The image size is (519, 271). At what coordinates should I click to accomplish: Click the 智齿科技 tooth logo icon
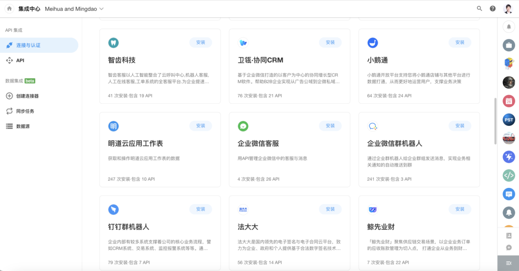tap(113, 43)
